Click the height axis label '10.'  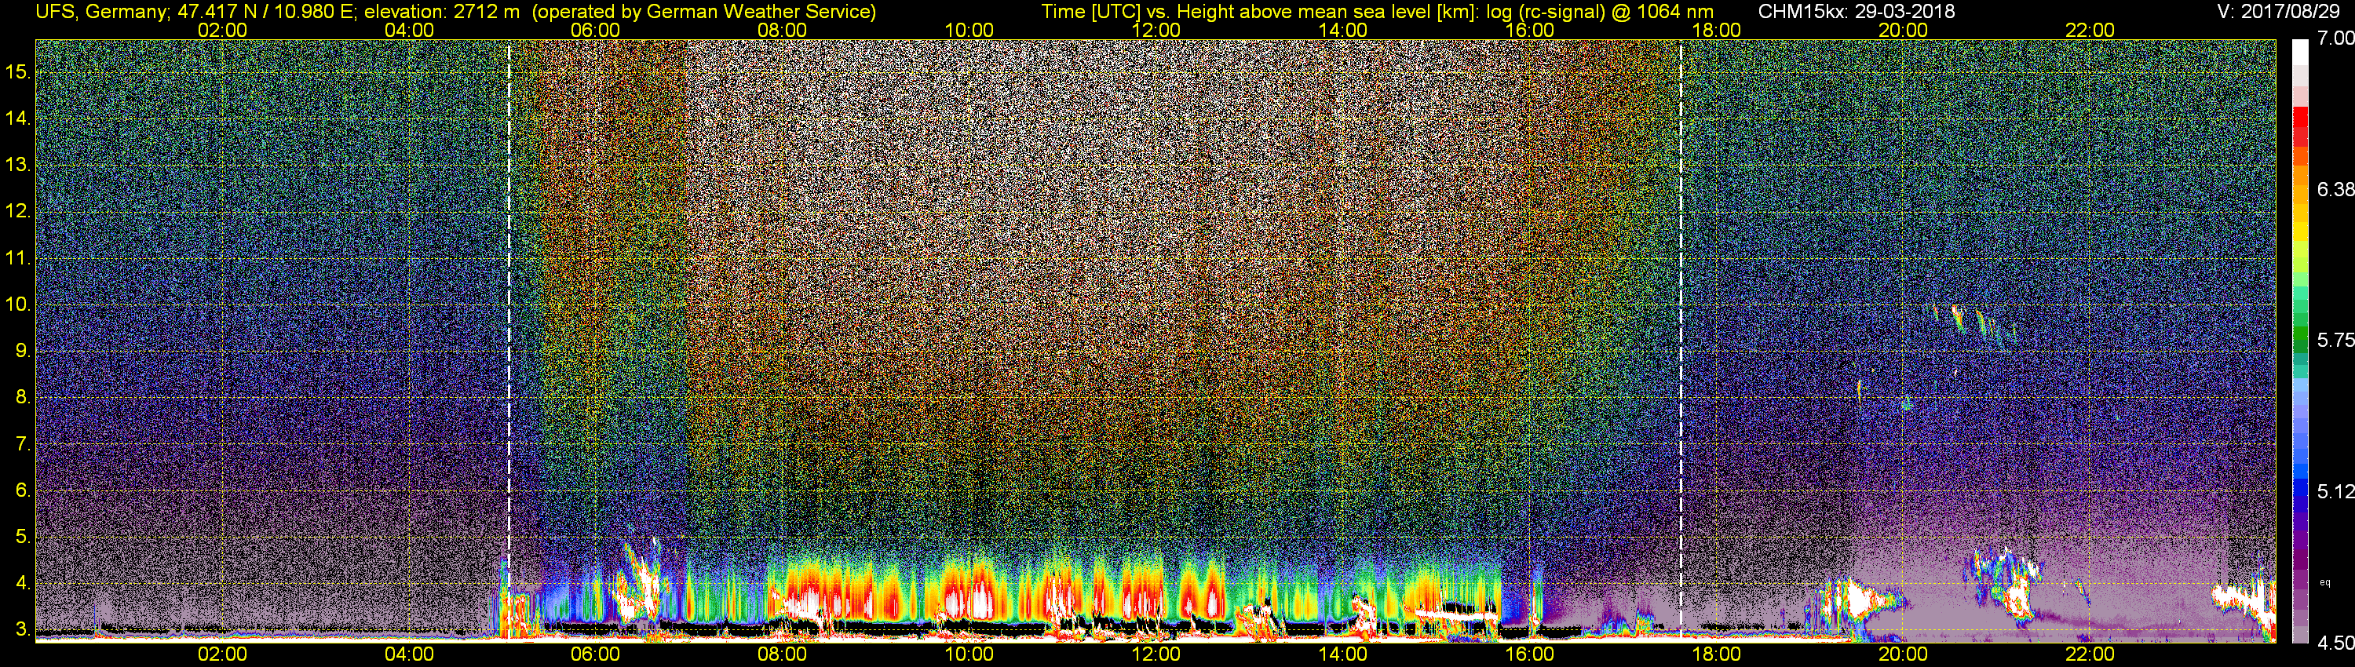click(18, 304)
